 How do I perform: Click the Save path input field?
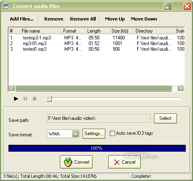(99, 118)
